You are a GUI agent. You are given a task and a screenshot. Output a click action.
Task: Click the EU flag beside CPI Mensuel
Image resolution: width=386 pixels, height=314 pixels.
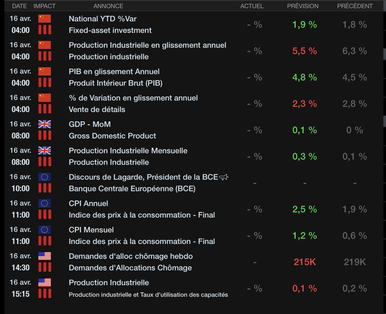click(x=45, y=230)
